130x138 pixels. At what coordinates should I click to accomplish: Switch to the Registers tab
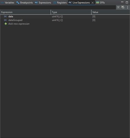60,2
